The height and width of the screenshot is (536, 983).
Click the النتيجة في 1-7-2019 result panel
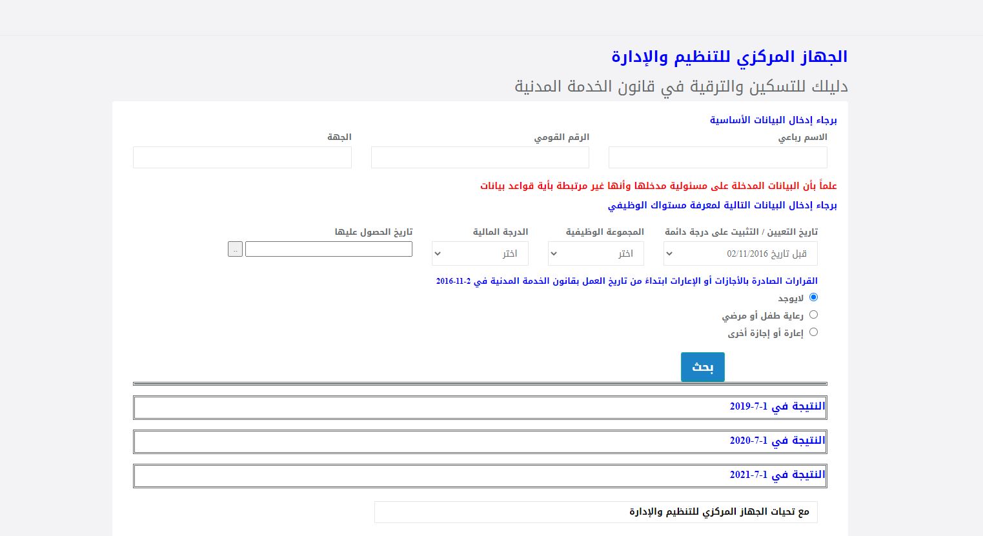point(480,408)
